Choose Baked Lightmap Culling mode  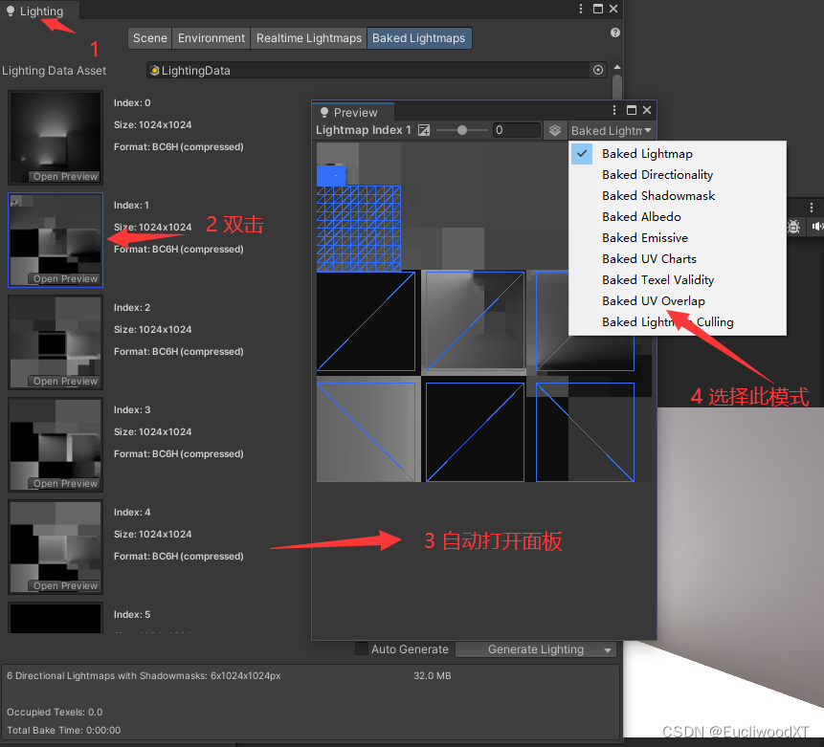pyautogui.click(x=678, y=321)
